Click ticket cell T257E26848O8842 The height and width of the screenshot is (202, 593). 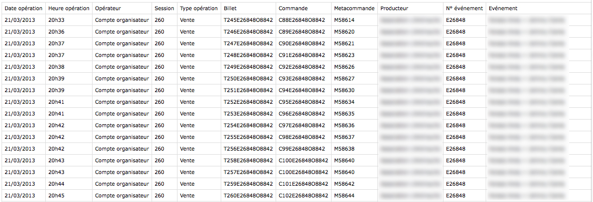(248, 172)
